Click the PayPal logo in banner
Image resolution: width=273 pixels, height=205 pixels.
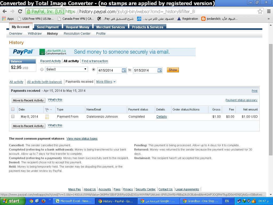[x=23, y=52]
